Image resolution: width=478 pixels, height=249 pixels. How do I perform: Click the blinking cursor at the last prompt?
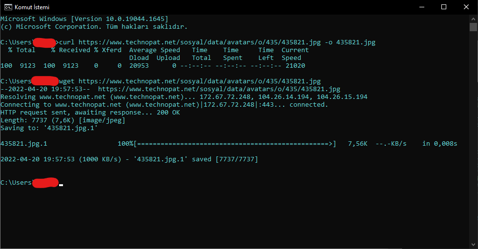(61, 185)
